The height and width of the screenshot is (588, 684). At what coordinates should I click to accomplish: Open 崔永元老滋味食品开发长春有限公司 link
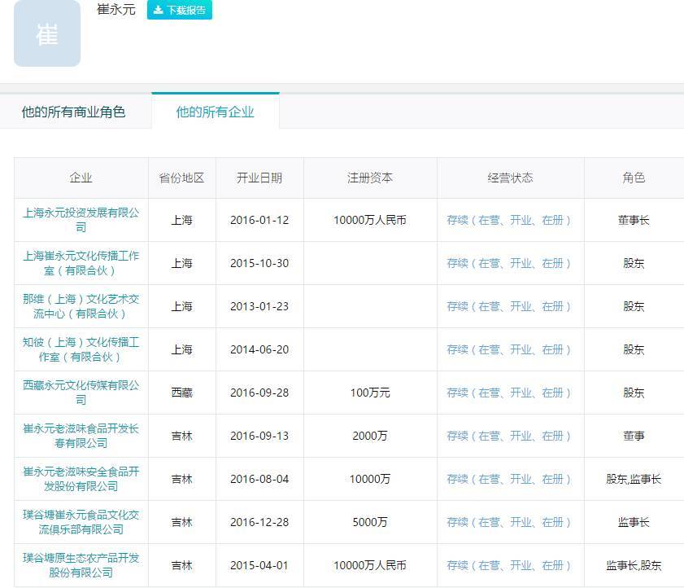(x=81, y=436)
